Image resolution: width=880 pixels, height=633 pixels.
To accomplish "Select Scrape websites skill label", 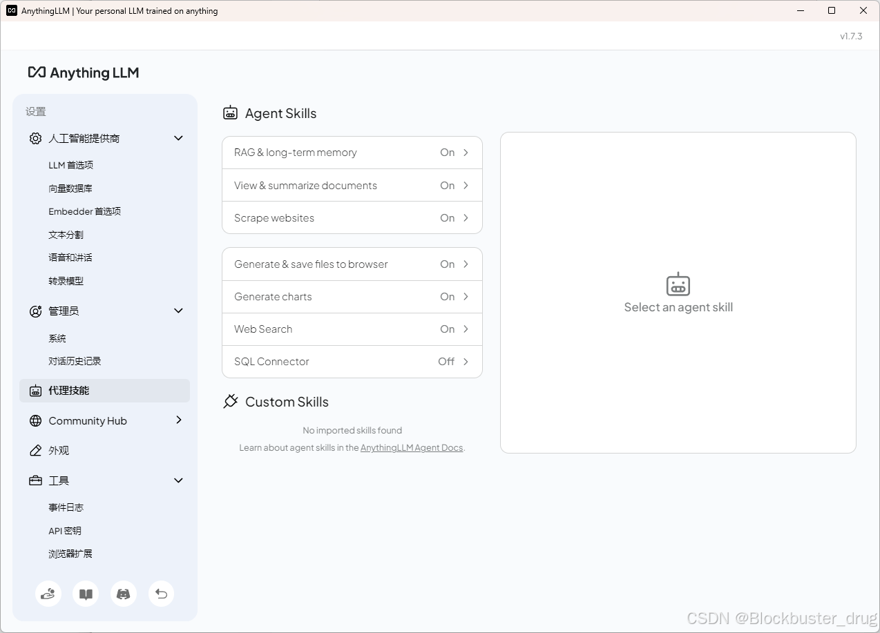I will [274, 217].
